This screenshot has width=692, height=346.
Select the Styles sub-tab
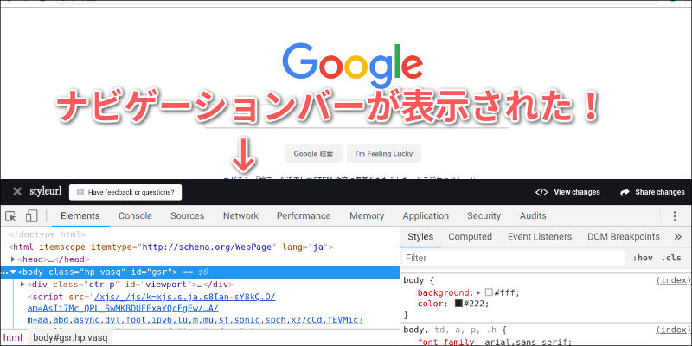coord(420,237)
